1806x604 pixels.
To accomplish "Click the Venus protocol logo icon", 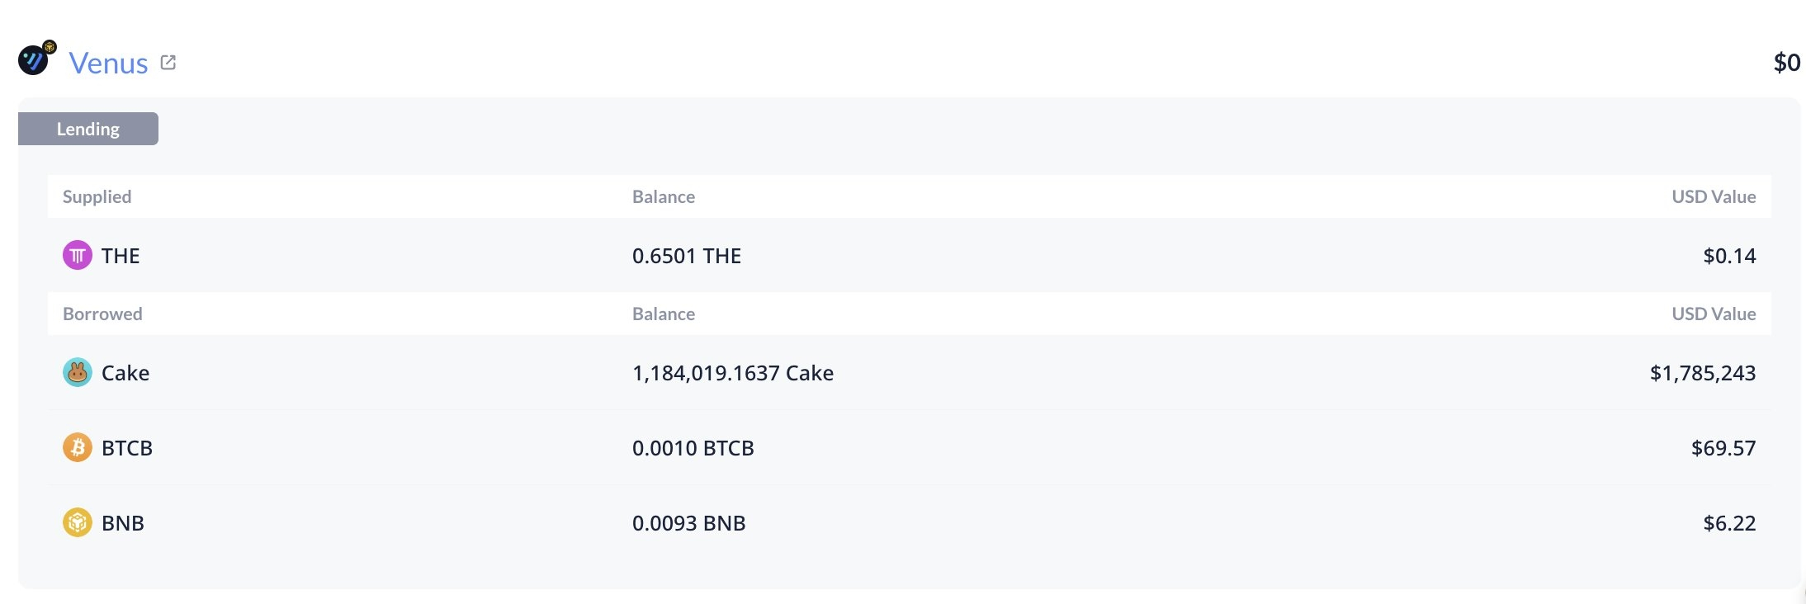I will pyautogui.click(x=36, y=59).
